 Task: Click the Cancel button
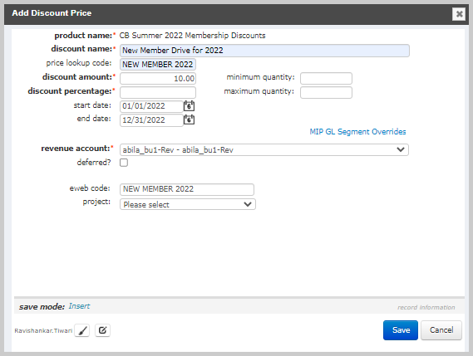[x=441, y=330]
